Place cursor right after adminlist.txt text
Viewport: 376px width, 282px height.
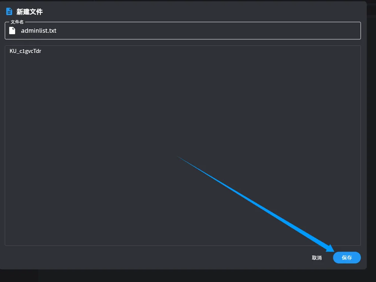(x=57, y=31)
